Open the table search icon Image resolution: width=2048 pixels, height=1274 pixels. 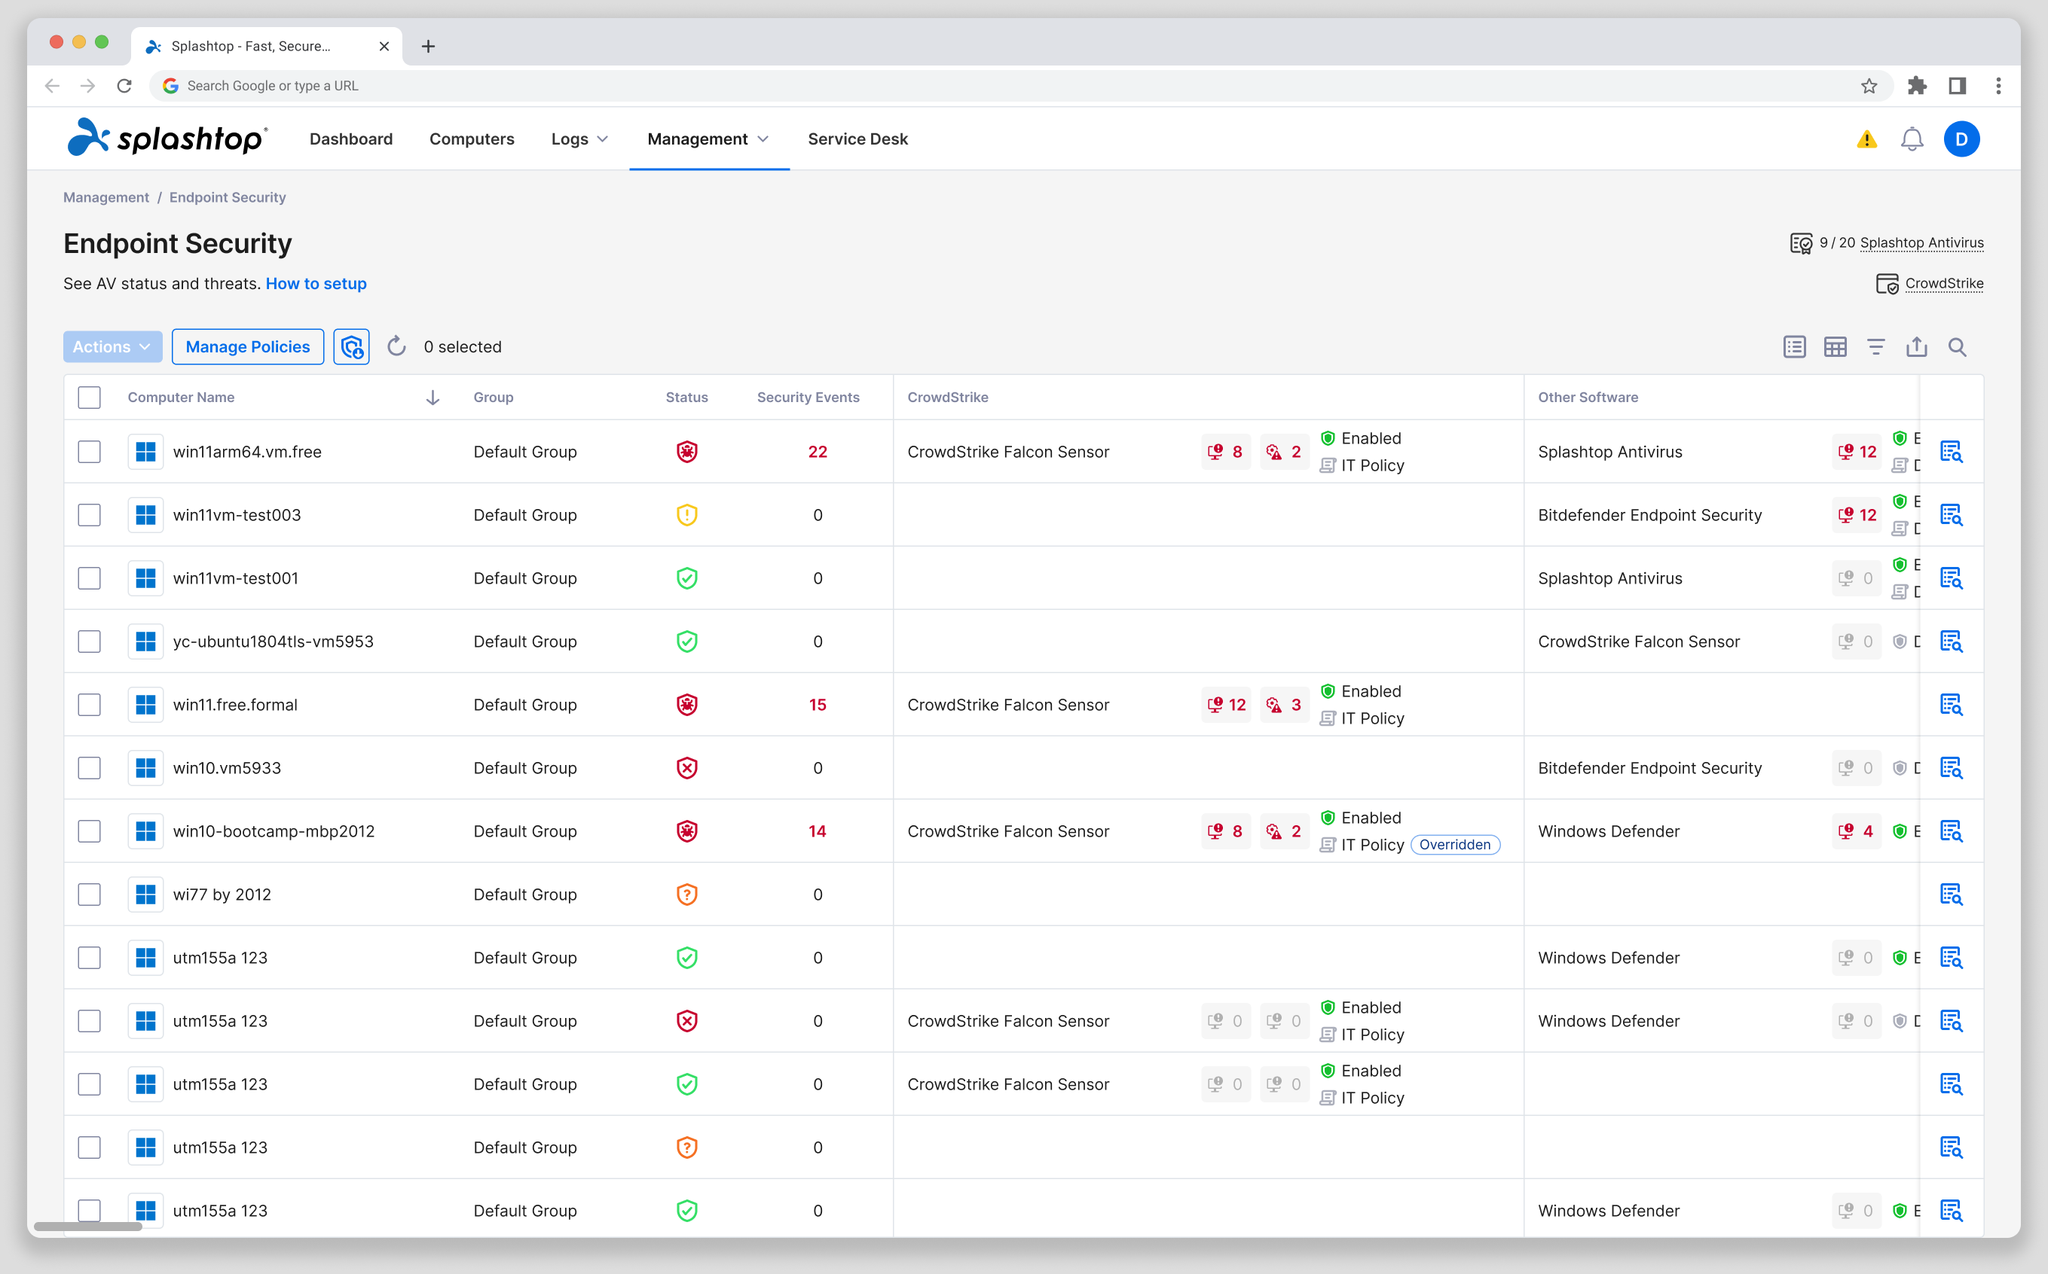pyautogui.click(x=1957, y=347)
